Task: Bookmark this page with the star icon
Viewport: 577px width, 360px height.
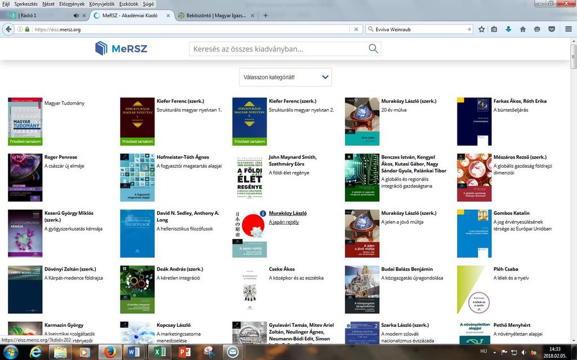Action: pyautogui.click(x=481, y=29)
